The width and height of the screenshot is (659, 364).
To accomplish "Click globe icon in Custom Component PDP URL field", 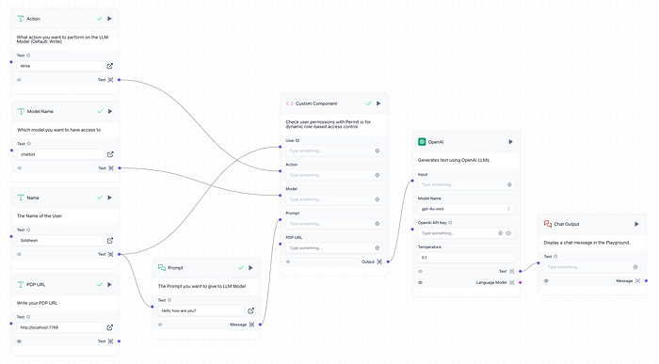I will point(377,248).
